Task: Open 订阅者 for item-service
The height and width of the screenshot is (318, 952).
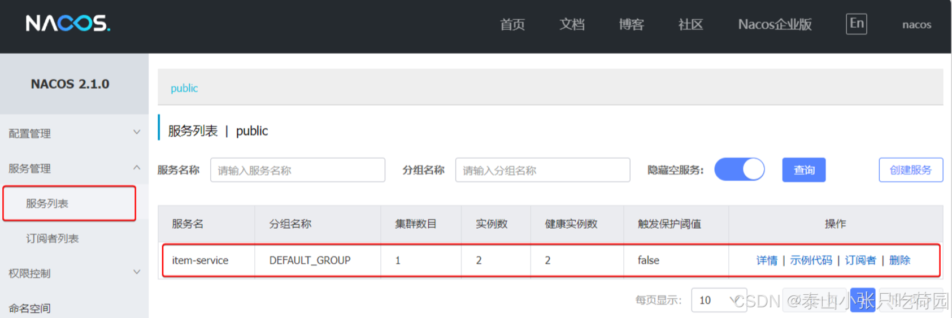Action: pos(860,260)
